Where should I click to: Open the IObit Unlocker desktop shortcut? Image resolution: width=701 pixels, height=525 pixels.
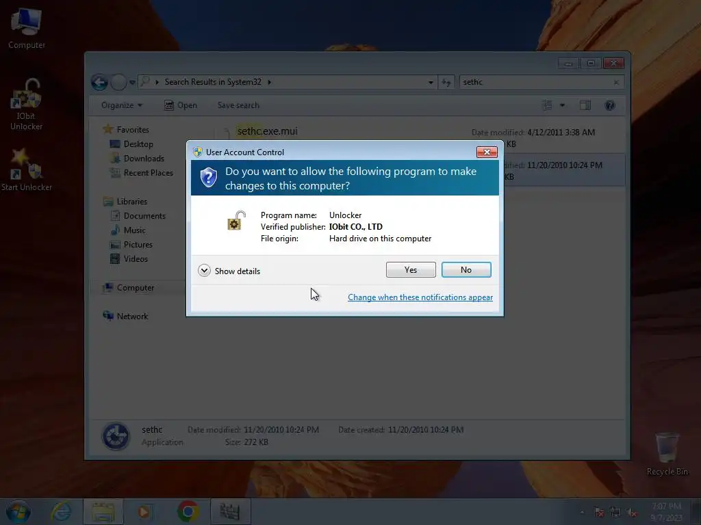pyautogui.click(x=27, y=105)
